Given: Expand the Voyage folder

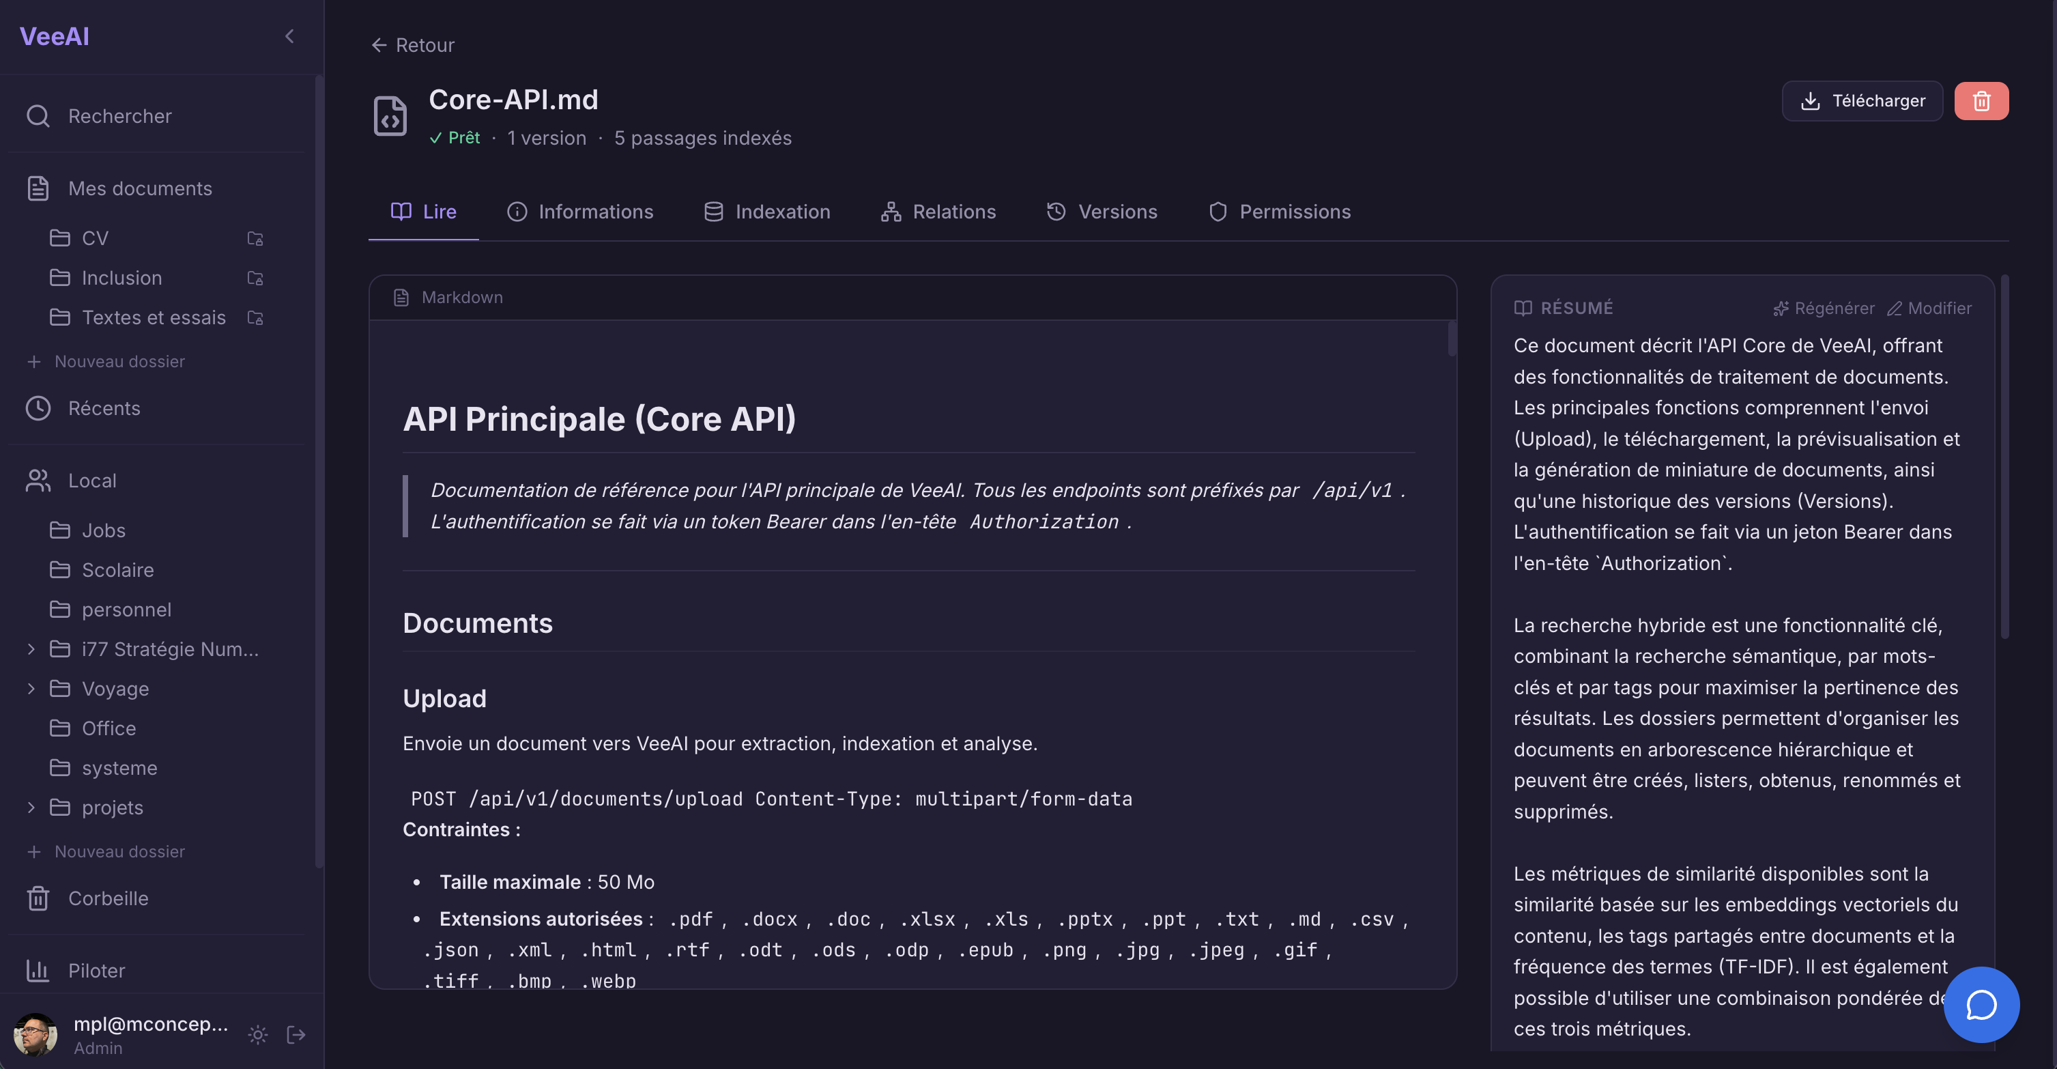Looking at the screenshot, I should click(31, 688).
